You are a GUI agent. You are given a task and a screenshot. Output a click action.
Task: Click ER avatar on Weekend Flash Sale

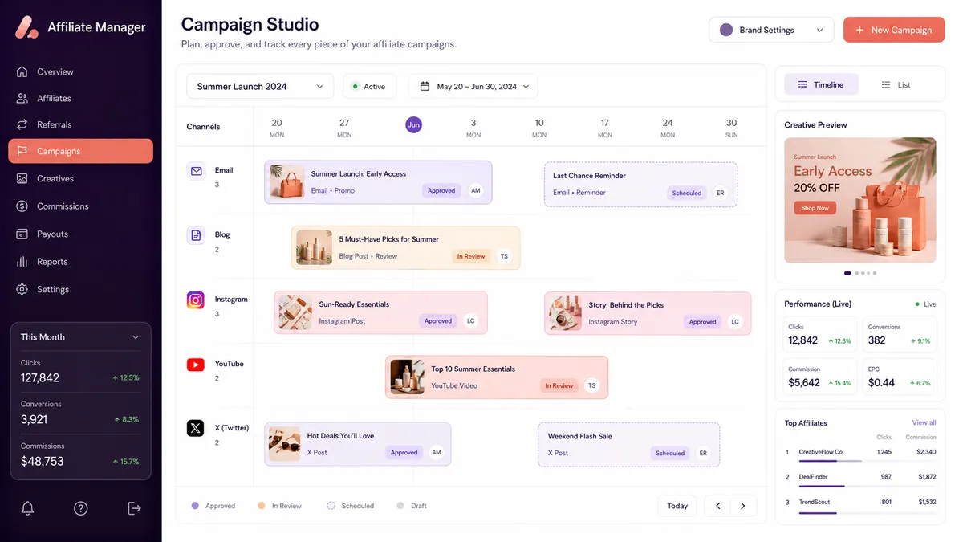pos(704,453)
